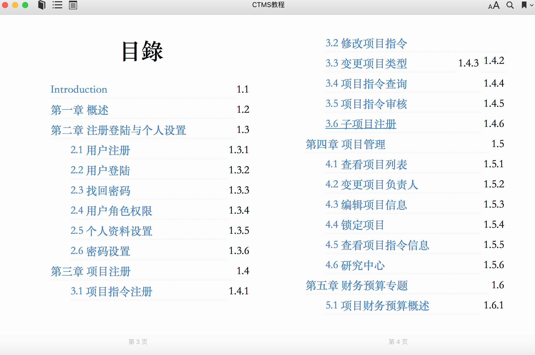Bookmark this page with bookmark icon
535x355 pixels.
(524, 5)
